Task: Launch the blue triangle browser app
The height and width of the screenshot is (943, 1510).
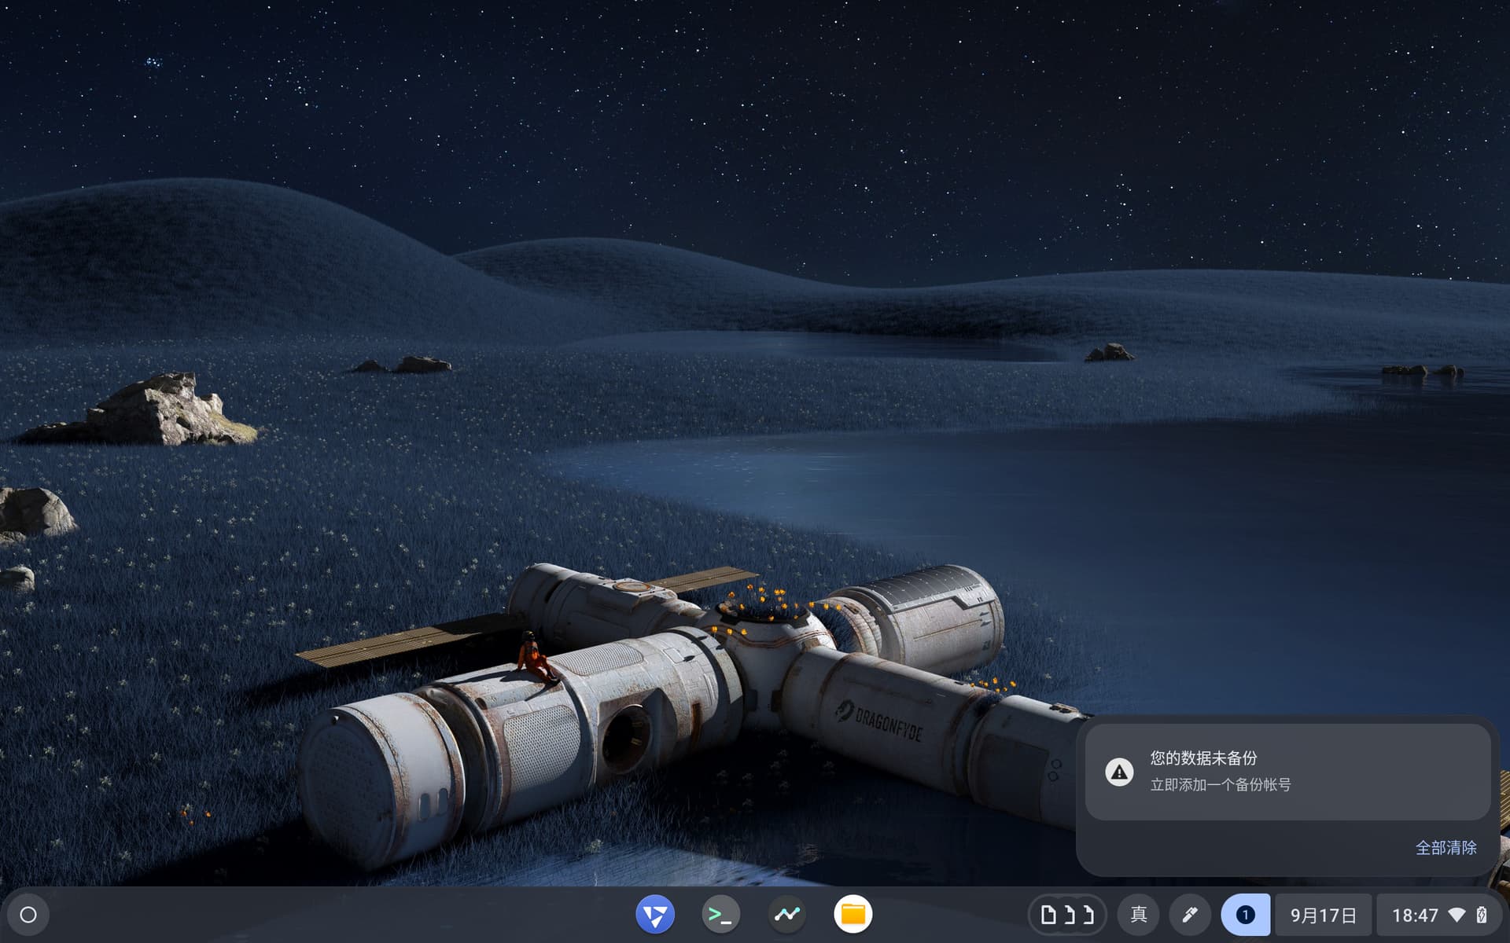Action: [654, 915]
